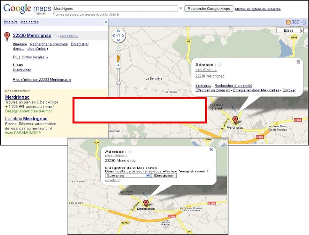
Task: Click the red marker A in results list
Action: (7, 37)
